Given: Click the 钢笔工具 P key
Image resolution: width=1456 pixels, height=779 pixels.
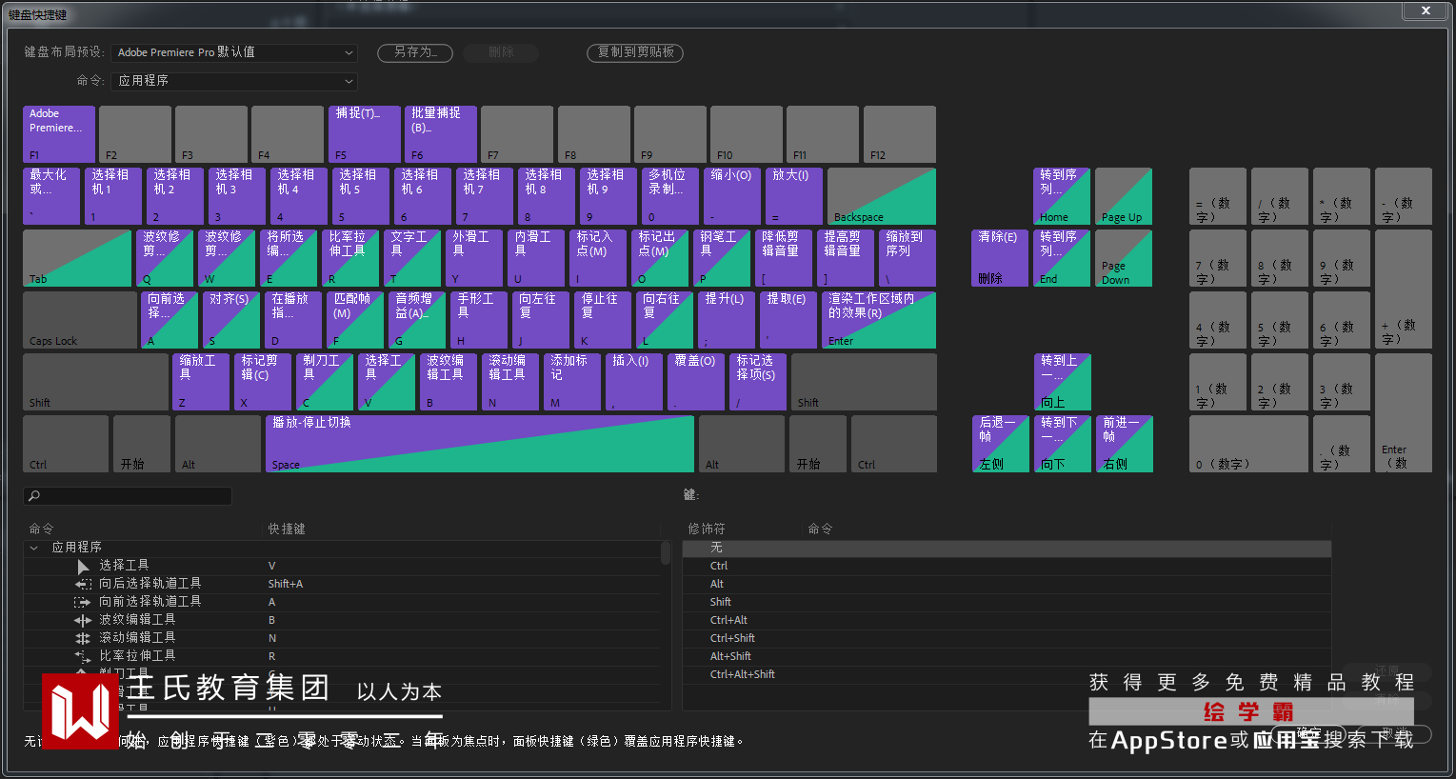Looking at the screenshot, I should [x=722, y=258].
